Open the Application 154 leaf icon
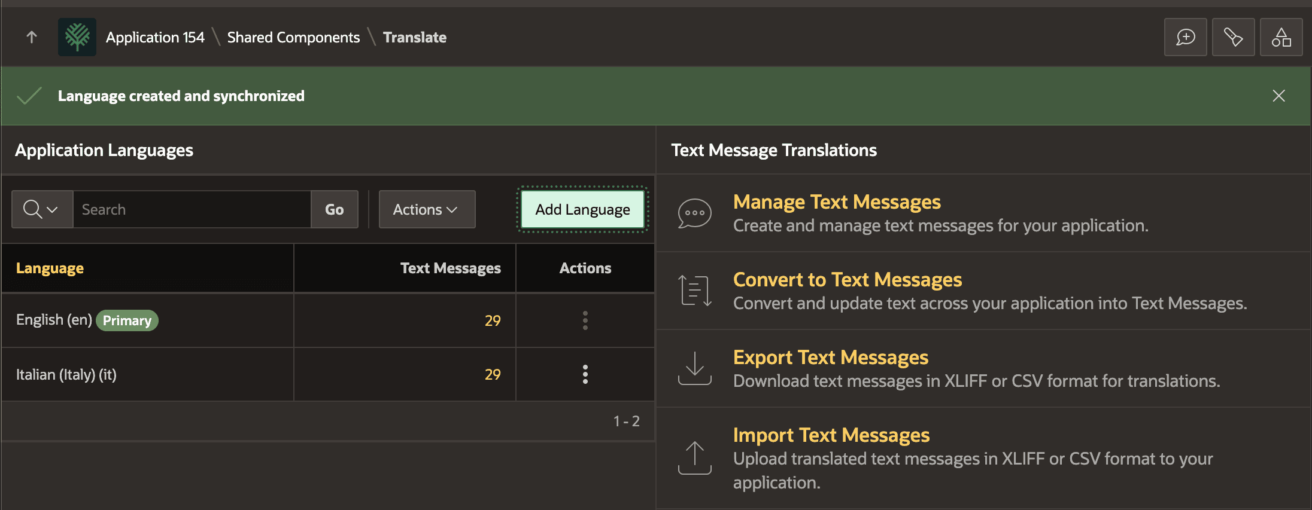This screenshot has width=1312, height=510. (x=77, y=37)
